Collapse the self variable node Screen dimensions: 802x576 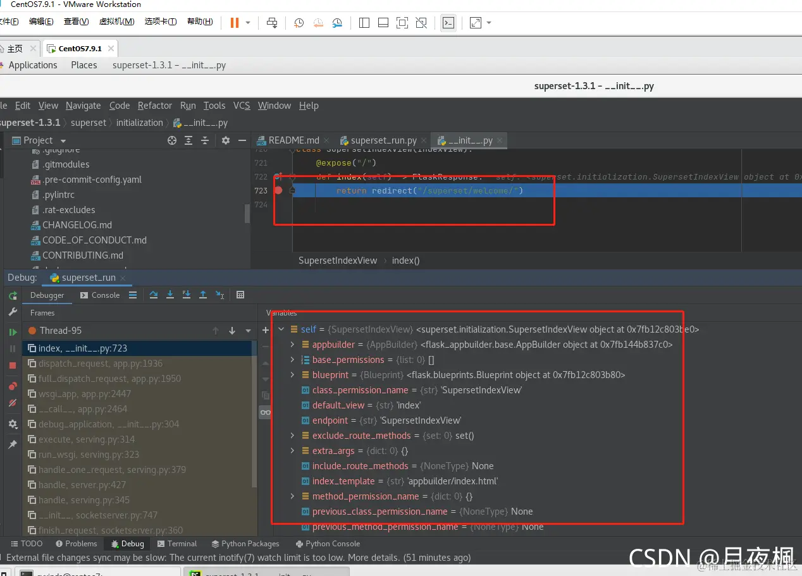(x=281, y=329)
